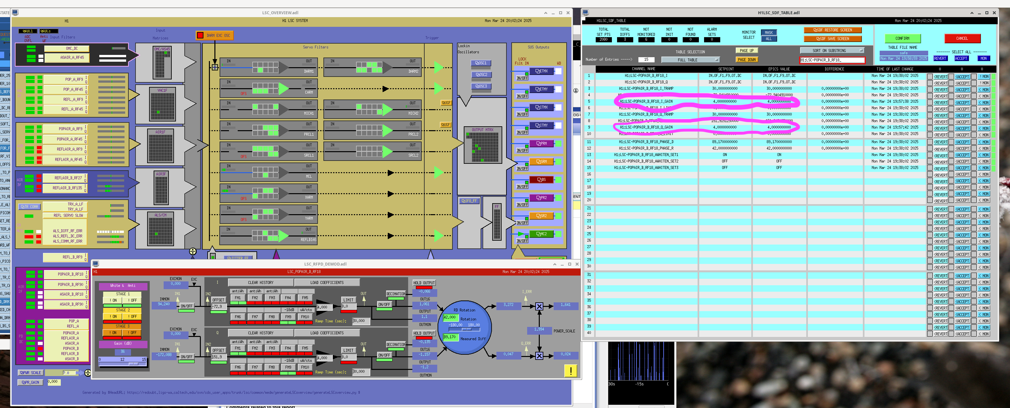Click the Q path Ramp Time field

point(361,372)
